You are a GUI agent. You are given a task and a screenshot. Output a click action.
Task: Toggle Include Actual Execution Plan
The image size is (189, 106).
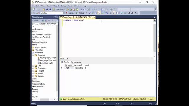pos(103,13)
